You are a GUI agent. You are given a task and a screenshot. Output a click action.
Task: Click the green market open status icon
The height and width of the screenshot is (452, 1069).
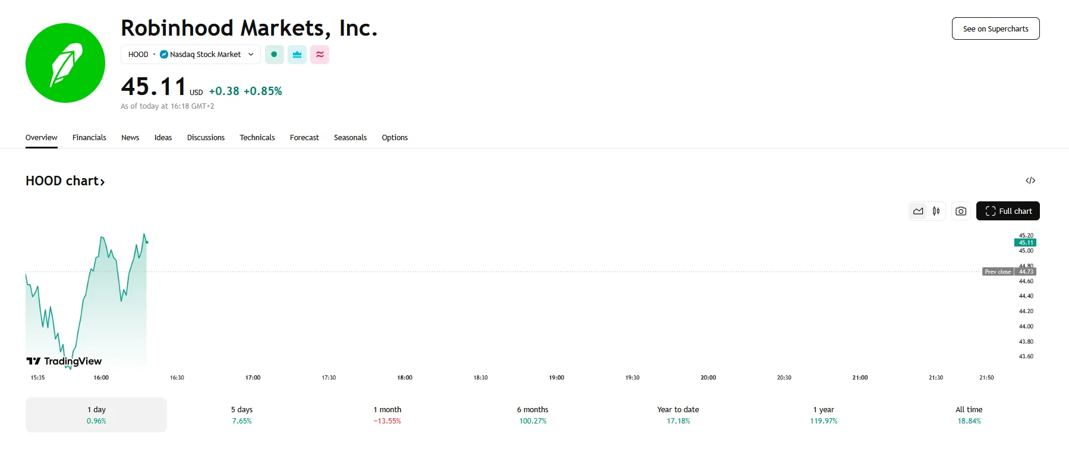point(274,55)
